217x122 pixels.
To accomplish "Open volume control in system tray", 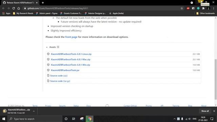I will click(190, 119).
